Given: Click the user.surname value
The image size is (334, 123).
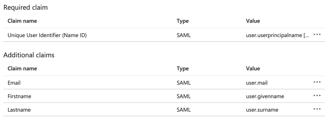Looking at the screenshot, I should tap(262, 110).
